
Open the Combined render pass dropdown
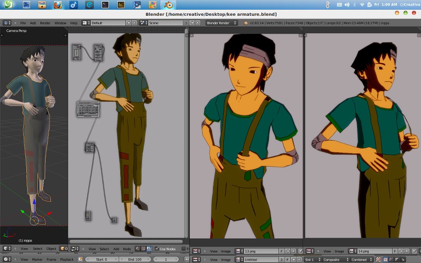click(362, 259)
